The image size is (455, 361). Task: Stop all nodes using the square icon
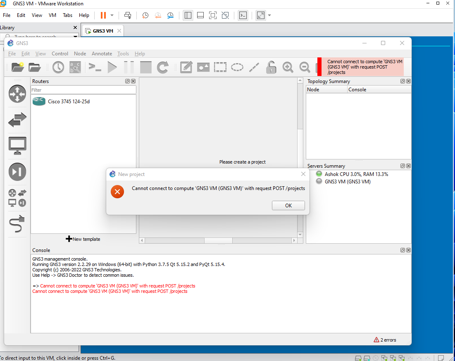click(x=145, y=67)
